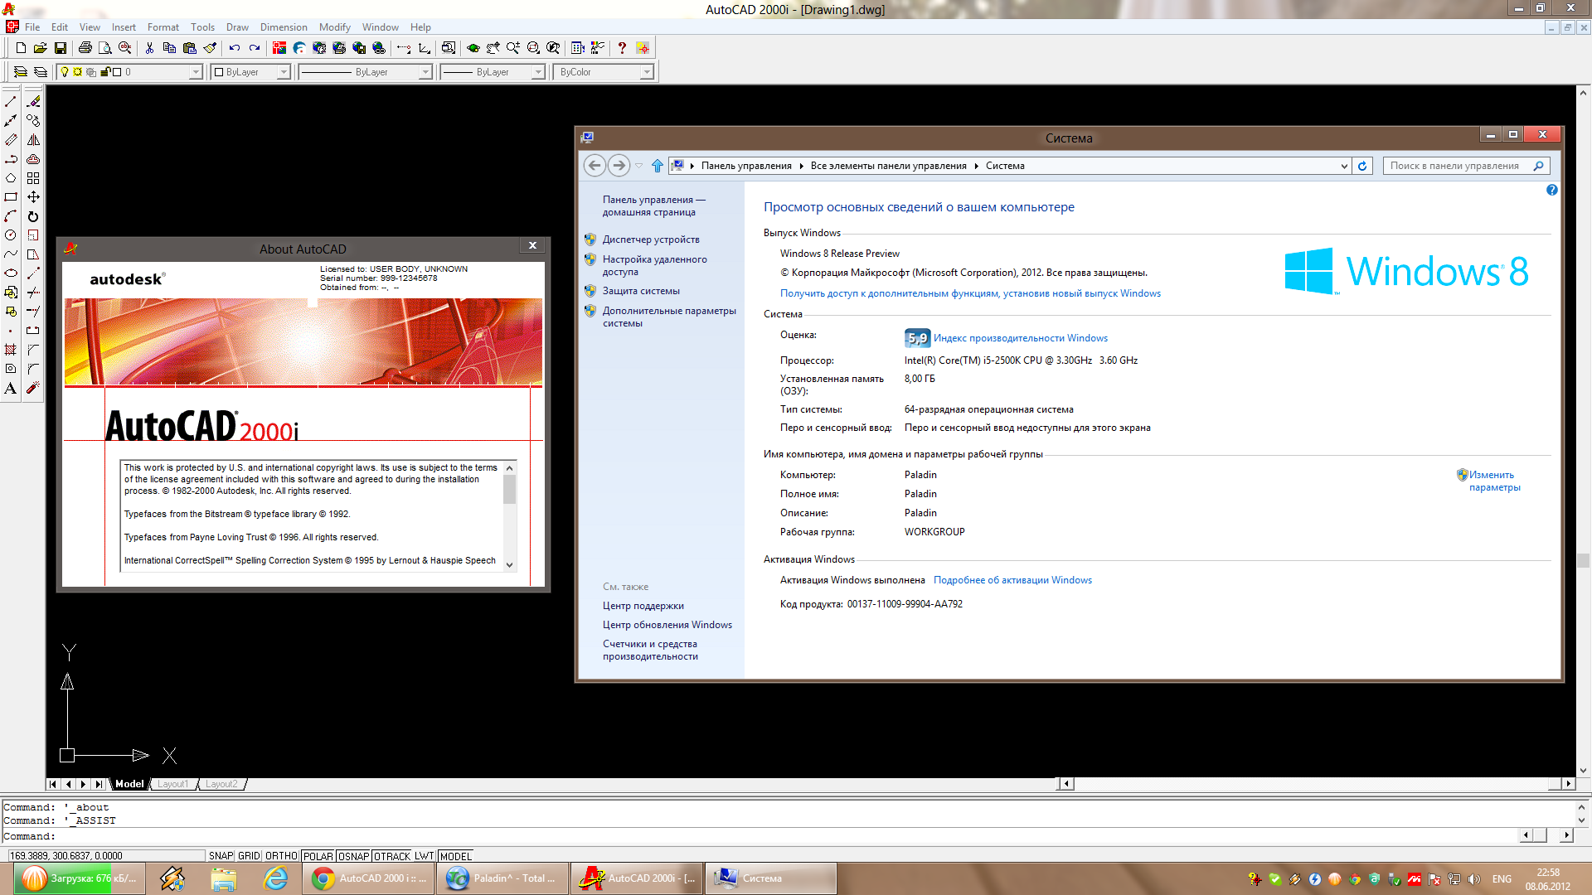1592x895 pixels.
Task: Expand the breadcrumb arrow after Панель управления
Action: [801, 166]
